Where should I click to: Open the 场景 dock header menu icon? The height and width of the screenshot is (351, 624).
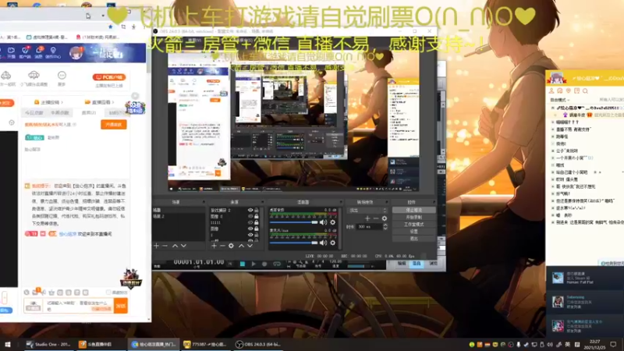coord(204,202)
